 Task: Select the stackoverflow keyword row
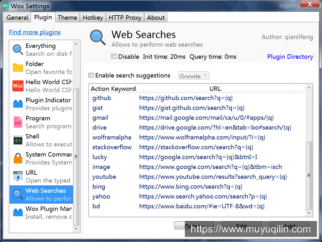point(197,147)
